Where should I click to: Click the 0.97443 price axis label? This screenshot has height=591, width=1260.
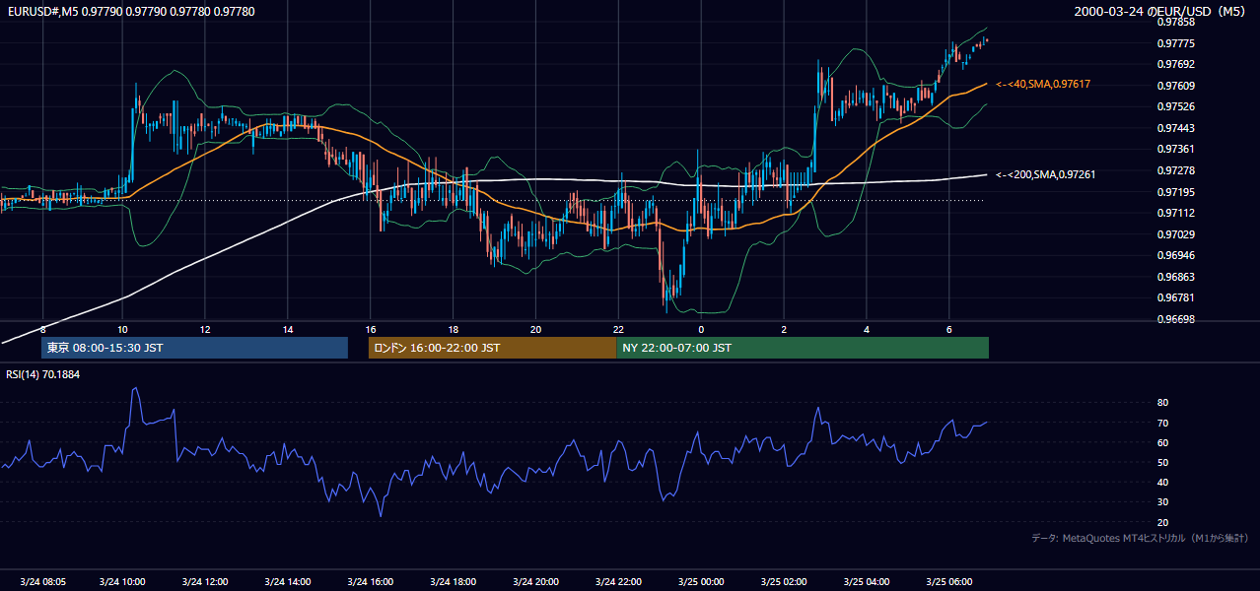point(1176,128)
